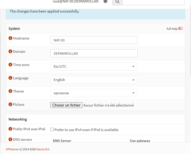Click the Picture info icon

[10, 104]
